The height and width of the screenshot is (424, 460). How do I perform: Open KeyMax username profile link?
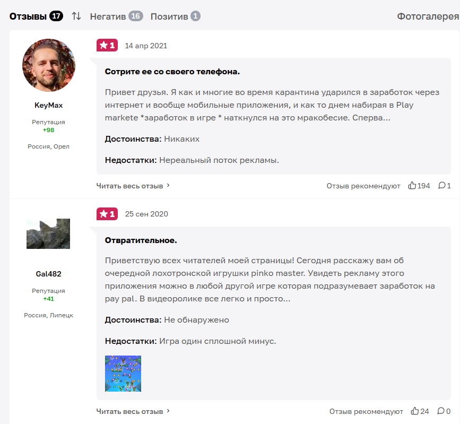49,105
